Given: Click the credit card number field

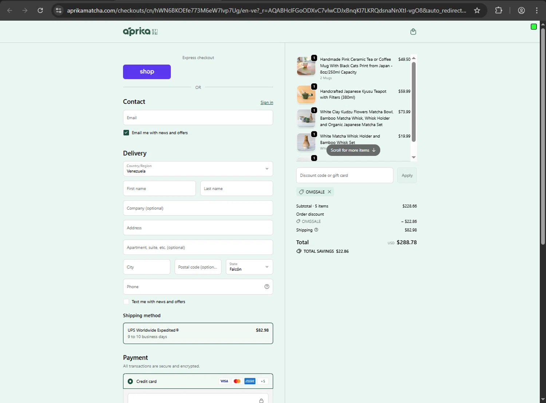Looking at the screenshot, I should [x=198, y=398].
